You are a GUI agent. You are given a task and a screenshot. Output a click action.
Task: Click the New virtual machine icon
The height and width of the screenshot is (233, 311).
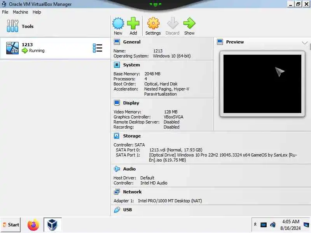point(118,23)
